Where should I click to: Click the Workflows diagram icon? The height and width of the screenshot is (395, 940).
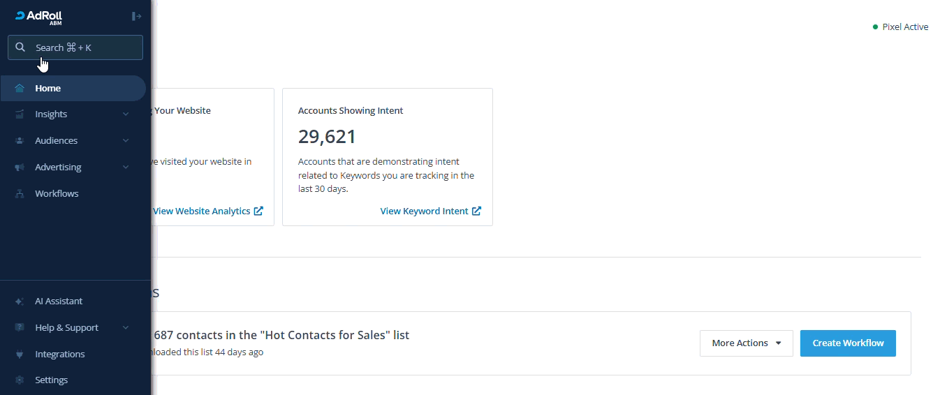pos(20,194)
